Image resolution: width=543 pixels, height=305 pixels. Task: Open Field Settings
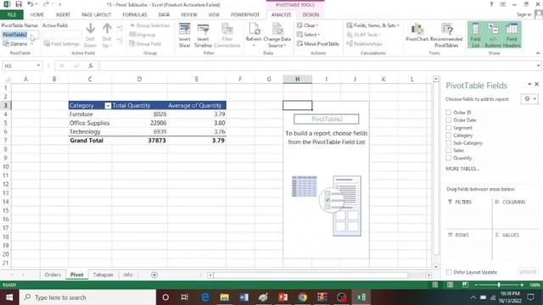(62, 44)
